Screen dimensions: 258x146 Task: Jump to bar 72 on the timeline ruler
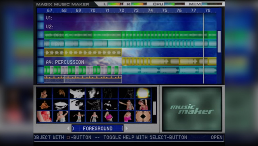pyautogui.click(x=122, y=10)
